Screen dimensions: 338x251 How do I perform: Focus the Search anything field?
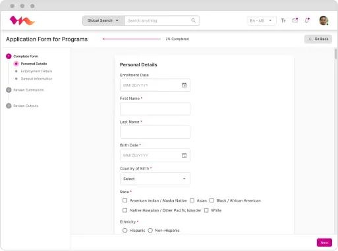pyautogui.click(x=162, y=20)
